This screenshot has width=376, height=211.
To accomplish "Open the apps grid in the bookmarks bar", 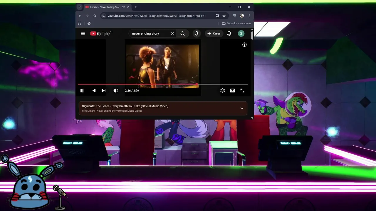I will [x=80, y=23].
